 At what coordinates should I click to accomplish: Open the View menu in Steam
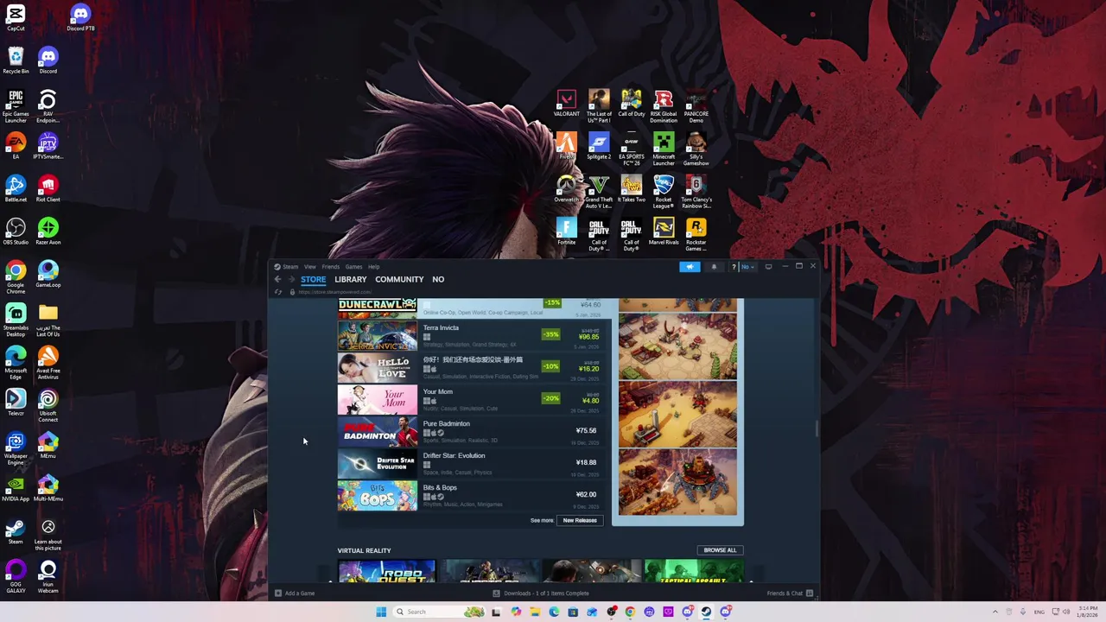tap(309, 267)
